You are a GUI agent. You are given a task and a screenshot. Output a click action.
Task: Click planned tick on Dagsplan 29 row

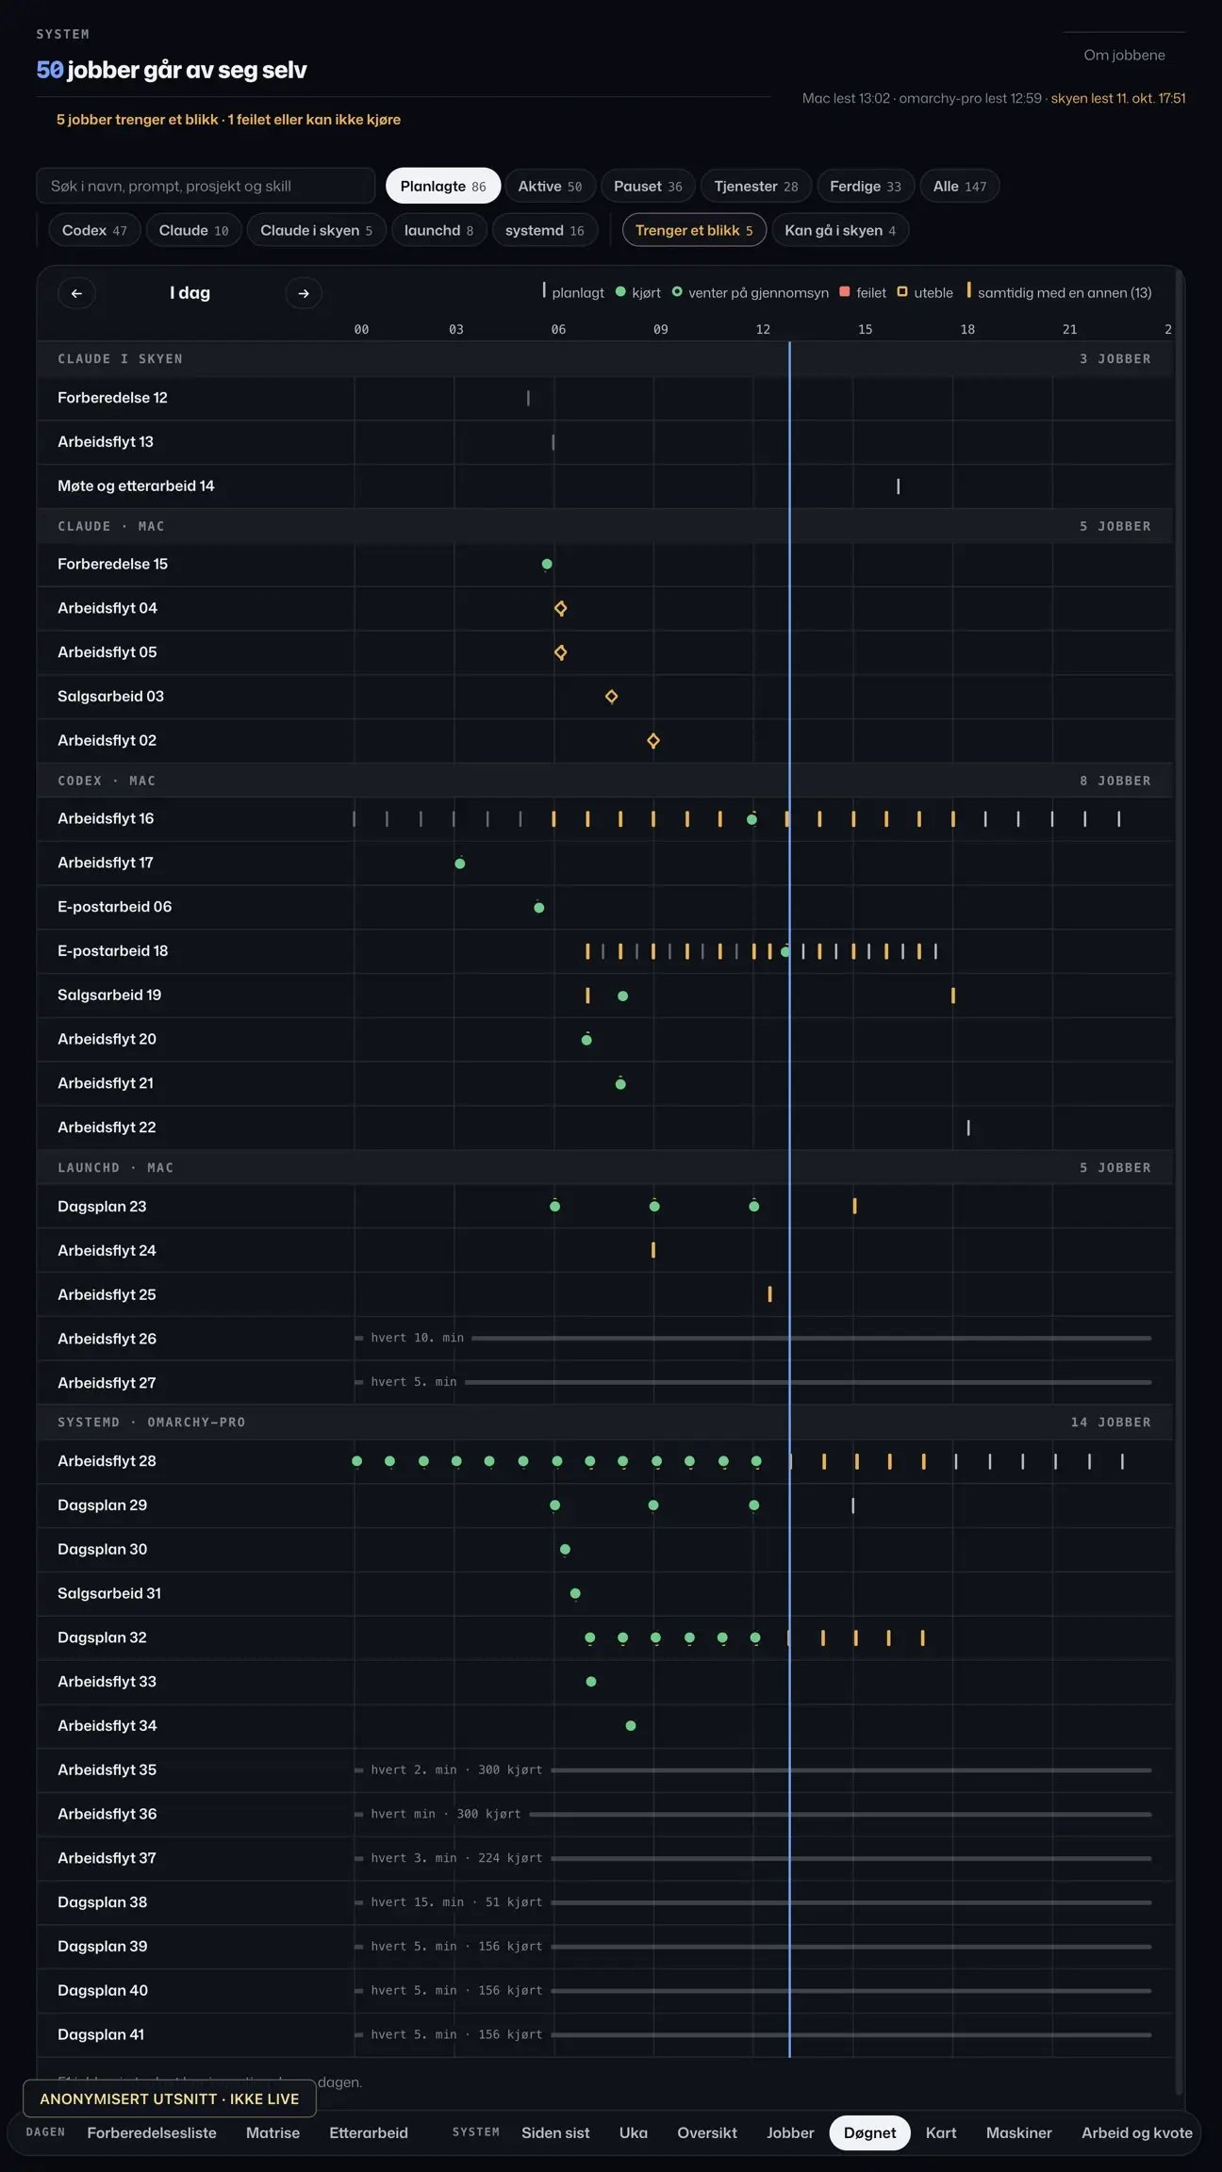pos(852,1506)
